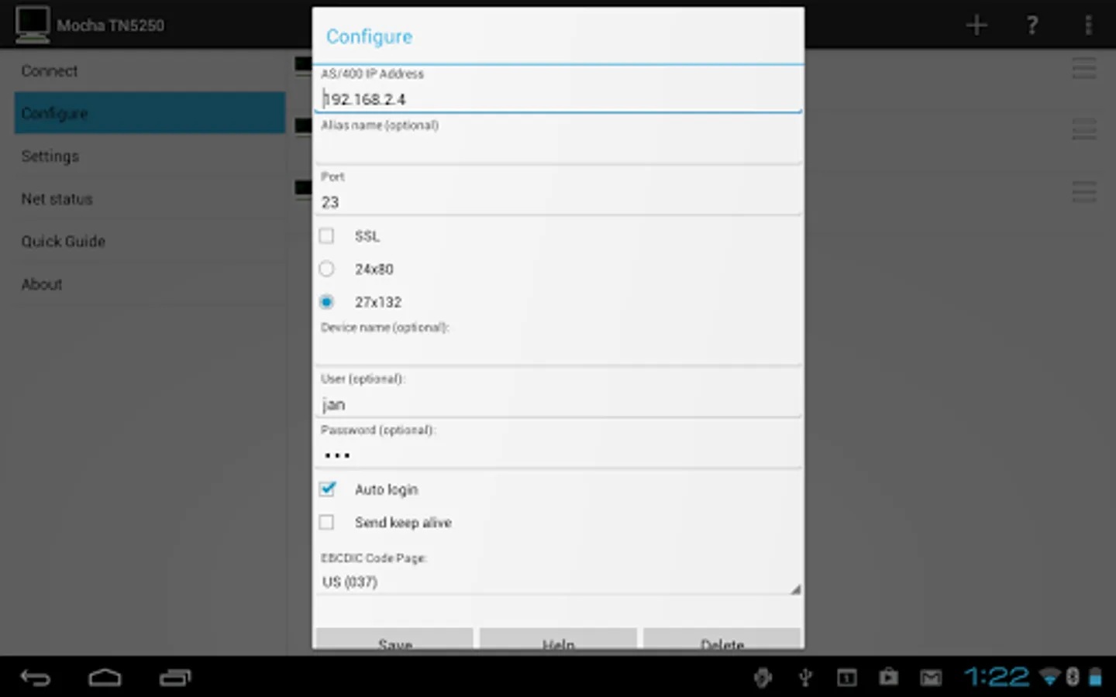Enable the SSL checkbox
The width and height of the screenshot is (1116, 697).
326,235
